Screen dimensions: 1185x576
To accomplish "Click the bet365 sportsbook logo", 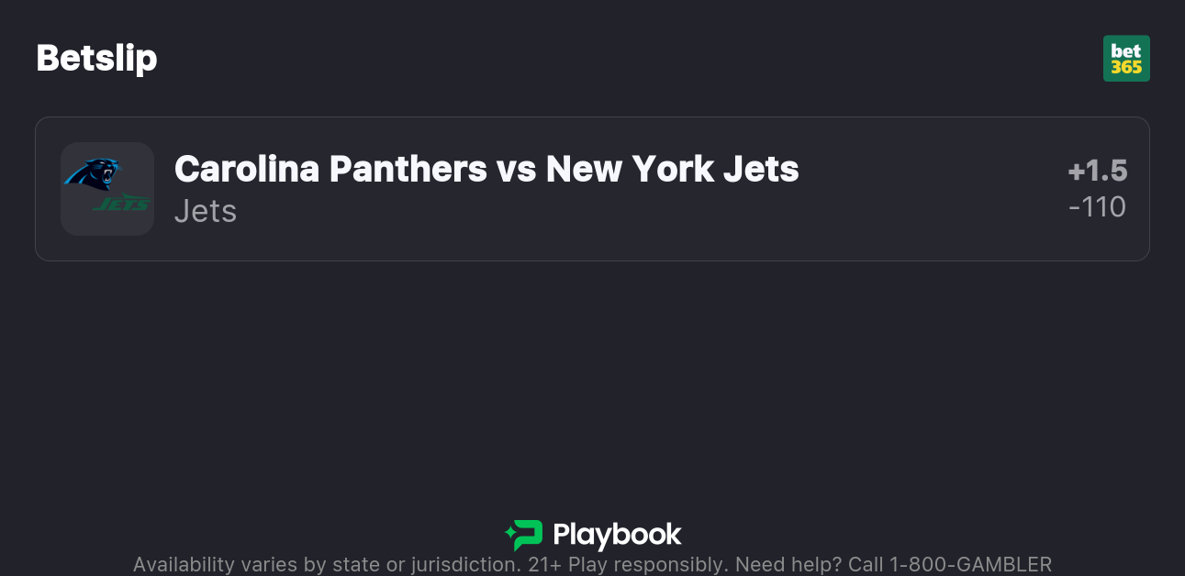I will pos(1126,59).
